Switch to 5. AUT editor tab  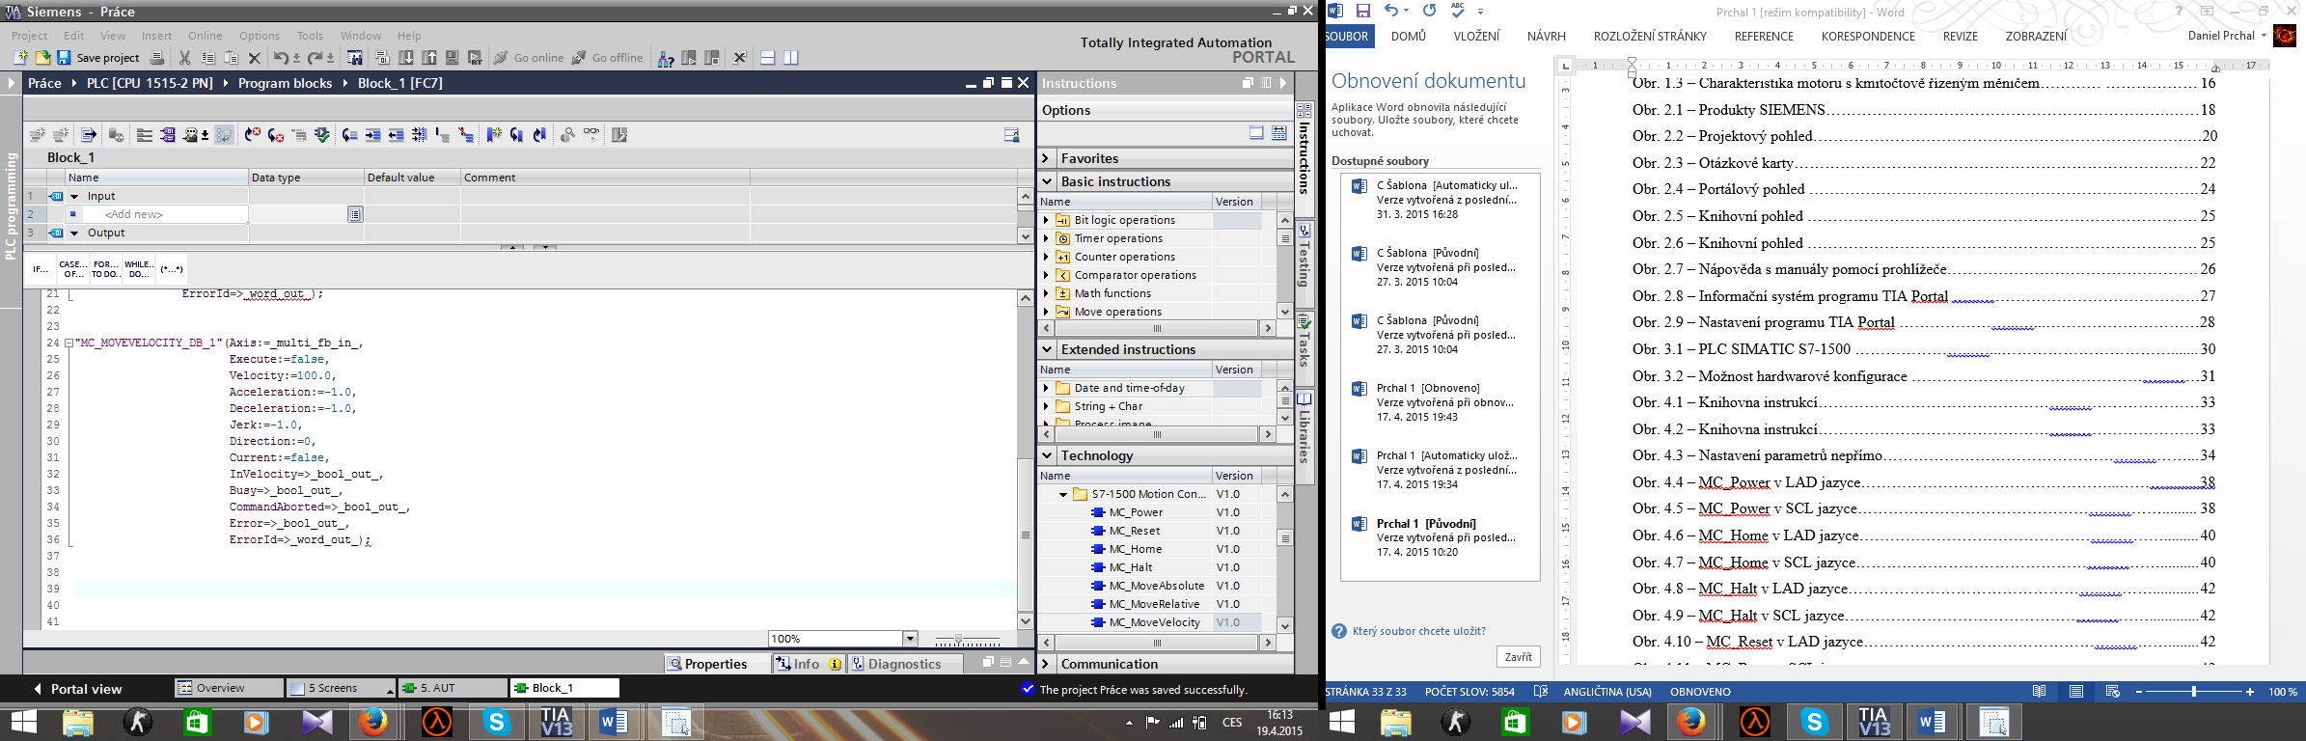coord(453,688)
